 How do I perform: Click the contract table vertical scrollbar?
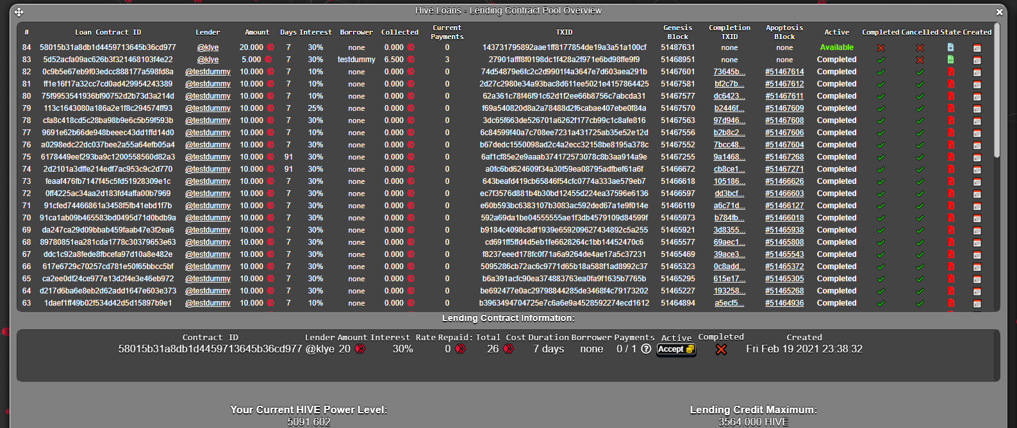996,90
